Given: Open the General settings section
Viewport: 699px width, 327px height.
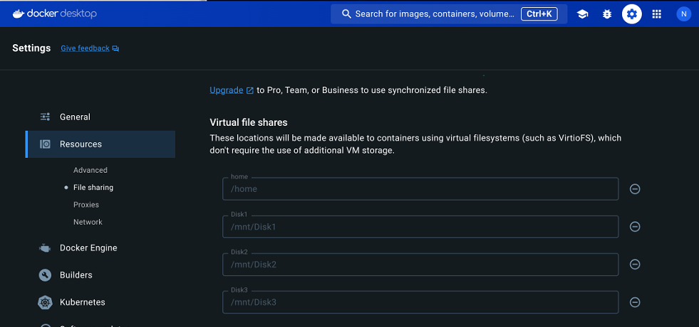Looking at the screenshot, I should pyautogui.click(x=75, y=117).
